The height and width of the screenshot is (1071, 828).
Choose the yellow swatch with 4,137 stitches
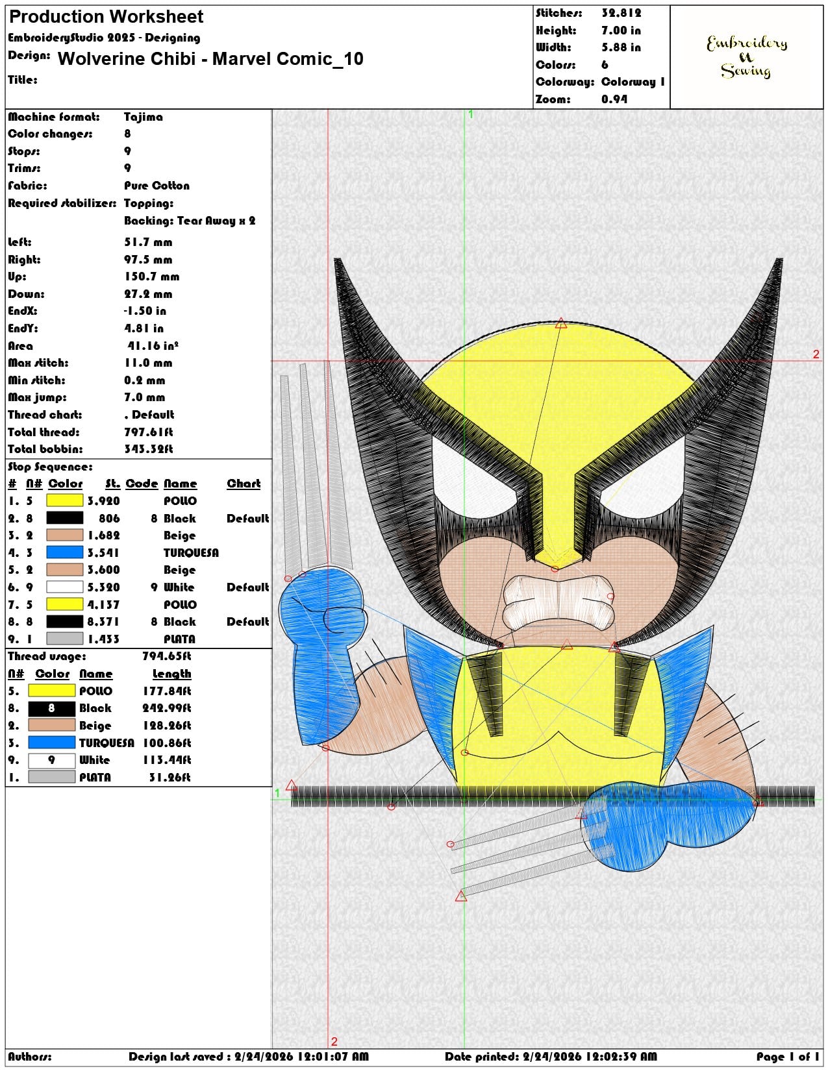65,604
